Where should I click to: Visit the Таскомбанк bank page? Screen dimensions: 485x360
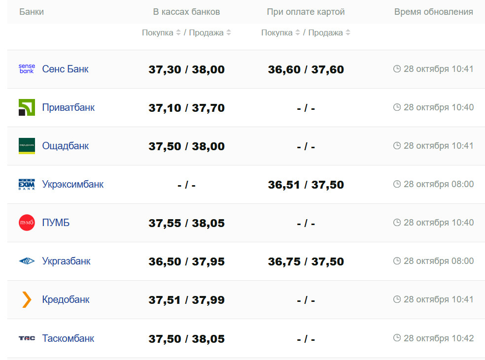tap(68, 338)
